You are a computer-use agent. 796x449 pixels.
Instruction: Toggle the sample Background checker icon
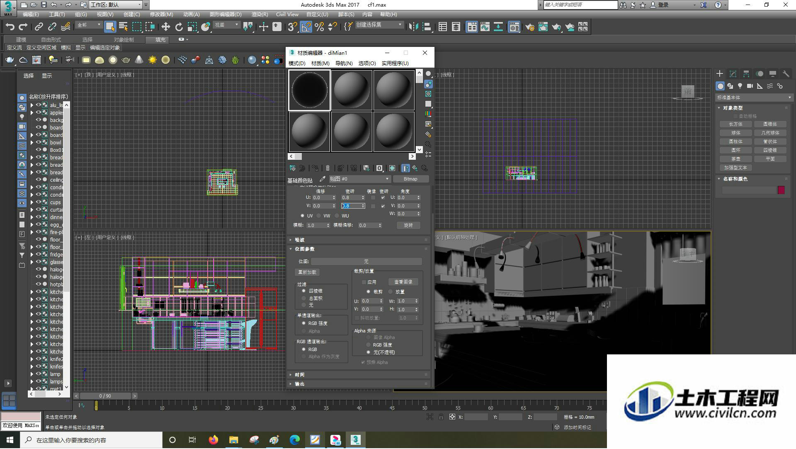[x=428, y=94]
